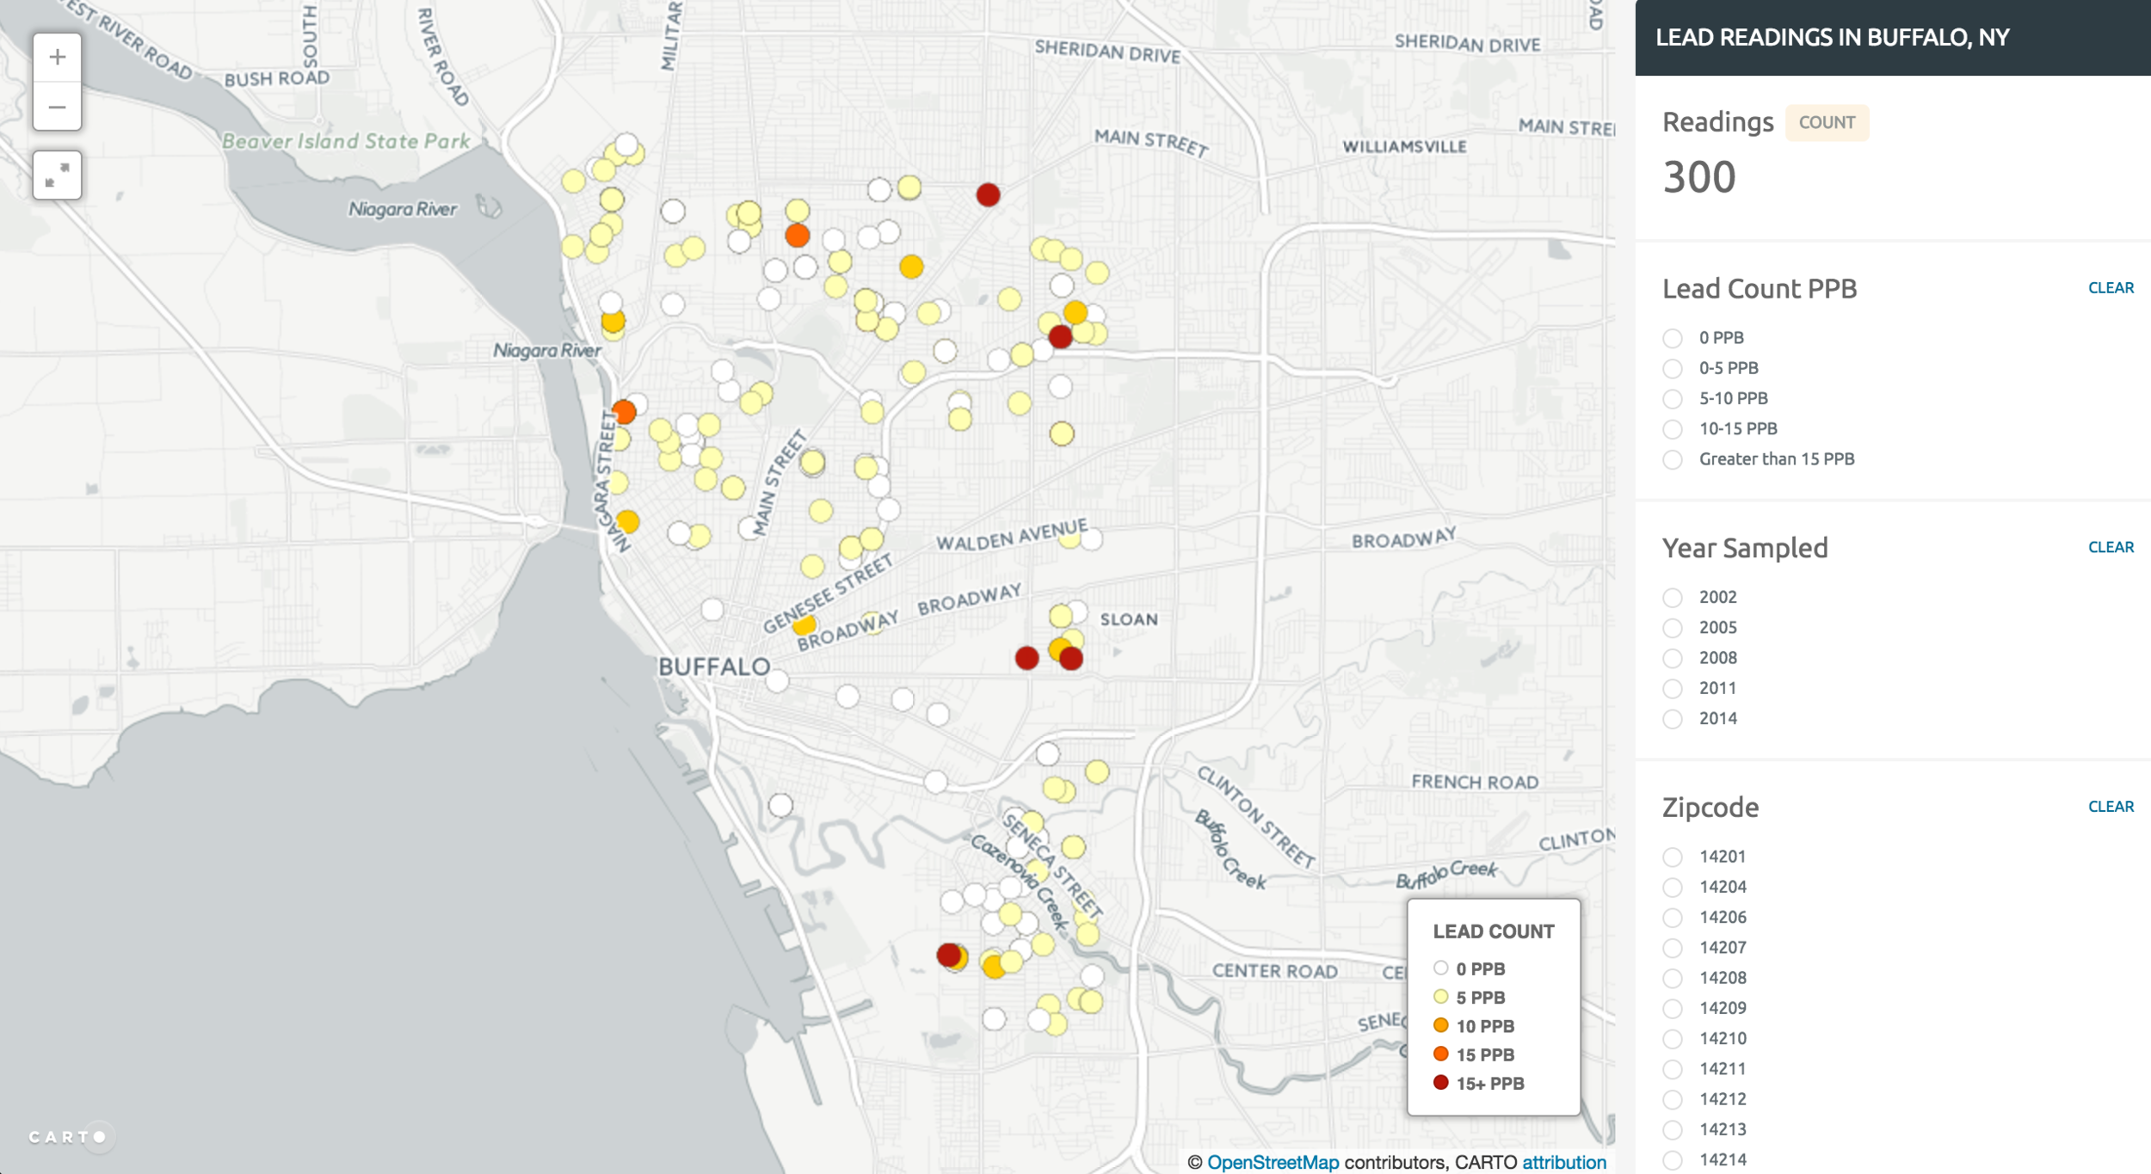
Task: Clear the Zipcode filter
Action: (2111, 807)
